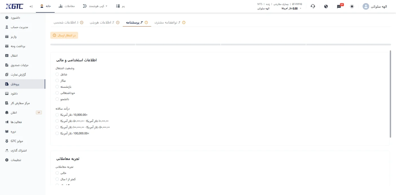The width and height of the screenshot is (396, 195).
Task: Click the GTC logo
Action: 14,6
